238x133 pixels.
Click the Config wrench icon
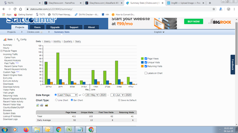click(x=18, y=40)
